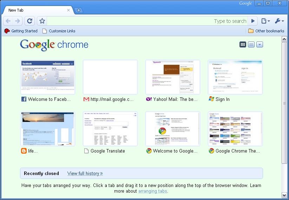Switch to thumbnail grid view
The width and height of the screenshot is (289, 200).
(x=243, y=45)
